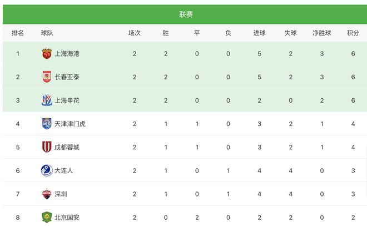Select the 北京国安 club badge
Viewport: 367px width, 227px height.
[x=47, y=217]
